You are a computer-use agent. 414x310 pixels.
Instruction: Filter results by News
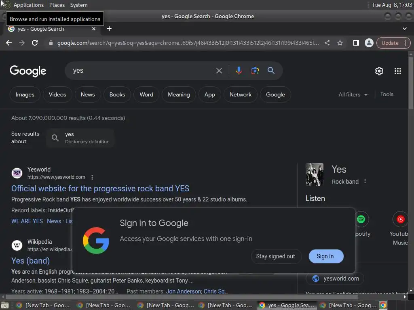click(x=88, y=94)
